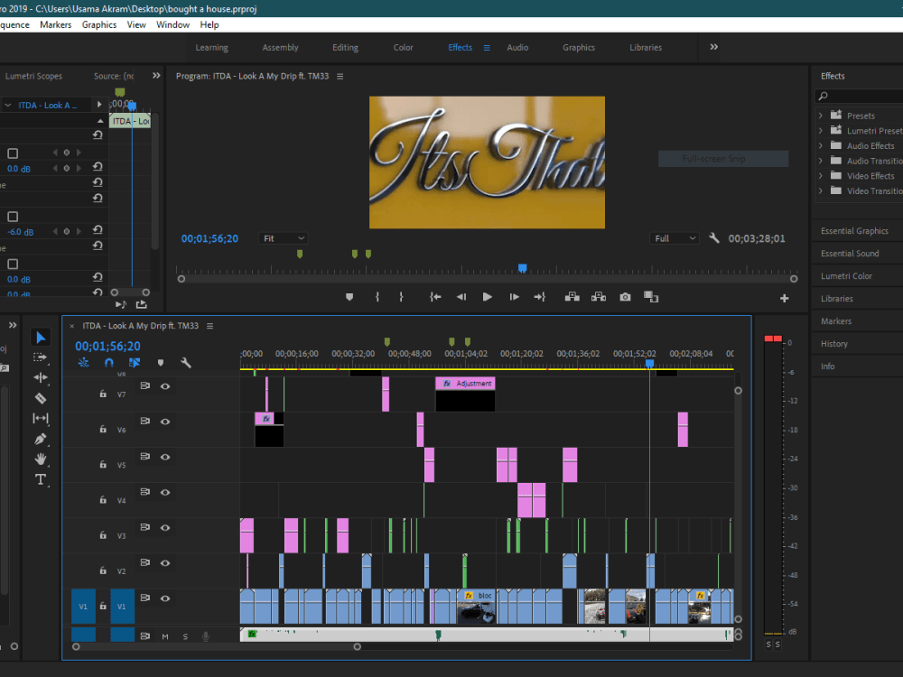Click the Extract button
Screen dimensions: 903x677
[599, 297]
